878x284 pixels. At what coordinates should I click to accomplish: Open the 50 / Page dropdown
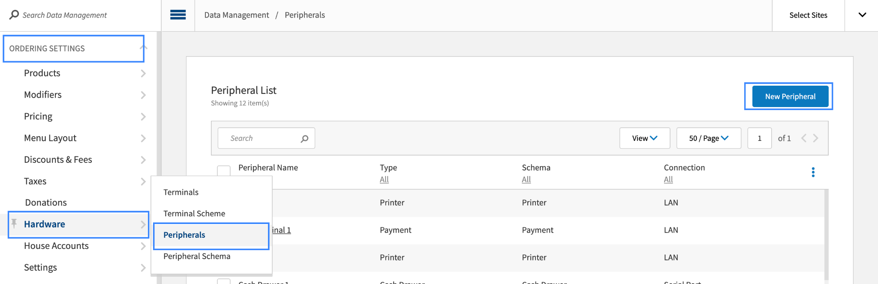tap(708, 138)
